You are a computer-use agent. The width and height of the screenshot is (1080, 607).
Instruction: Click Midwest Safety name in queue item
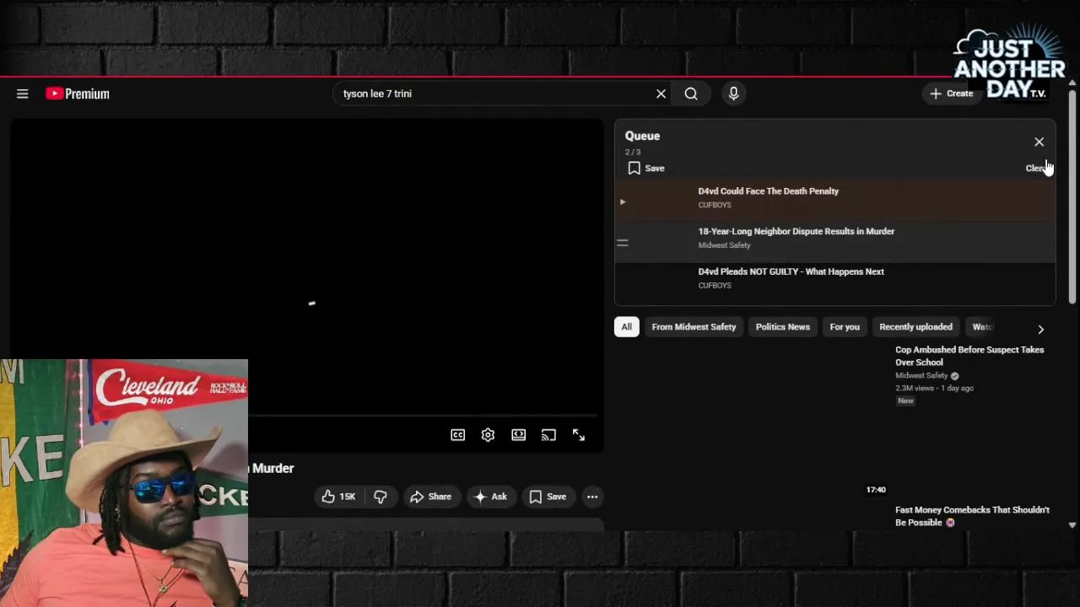[724, 245]
